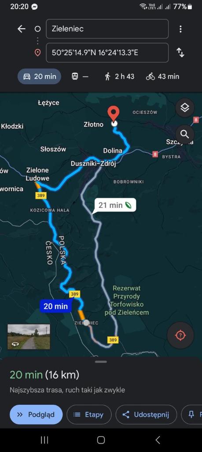Tap the Udostępnij share button
Screen dimensions: 202x452
tap(146, 414)
